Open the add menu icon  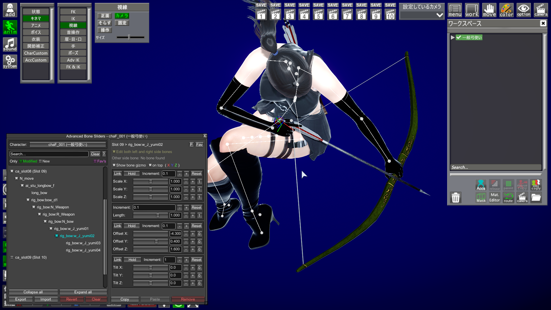point(10,10)
